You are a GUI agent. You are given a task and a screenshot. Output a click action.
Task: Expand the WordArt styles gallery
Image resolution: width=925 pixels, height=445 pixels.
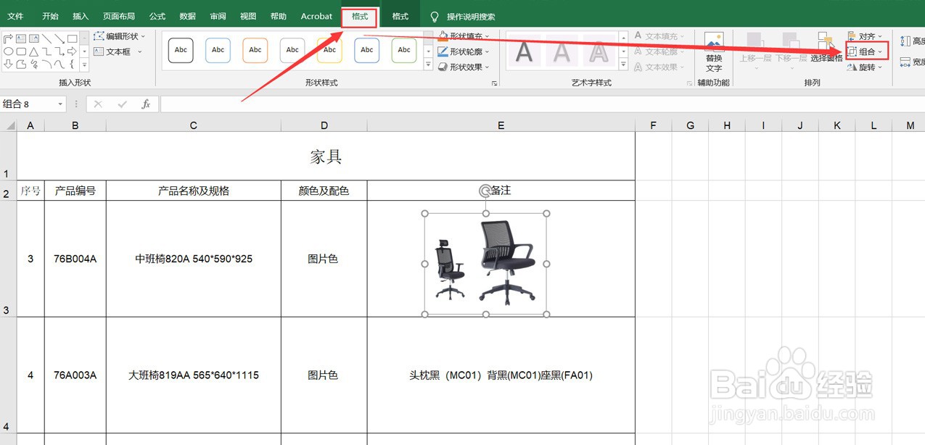622,65
